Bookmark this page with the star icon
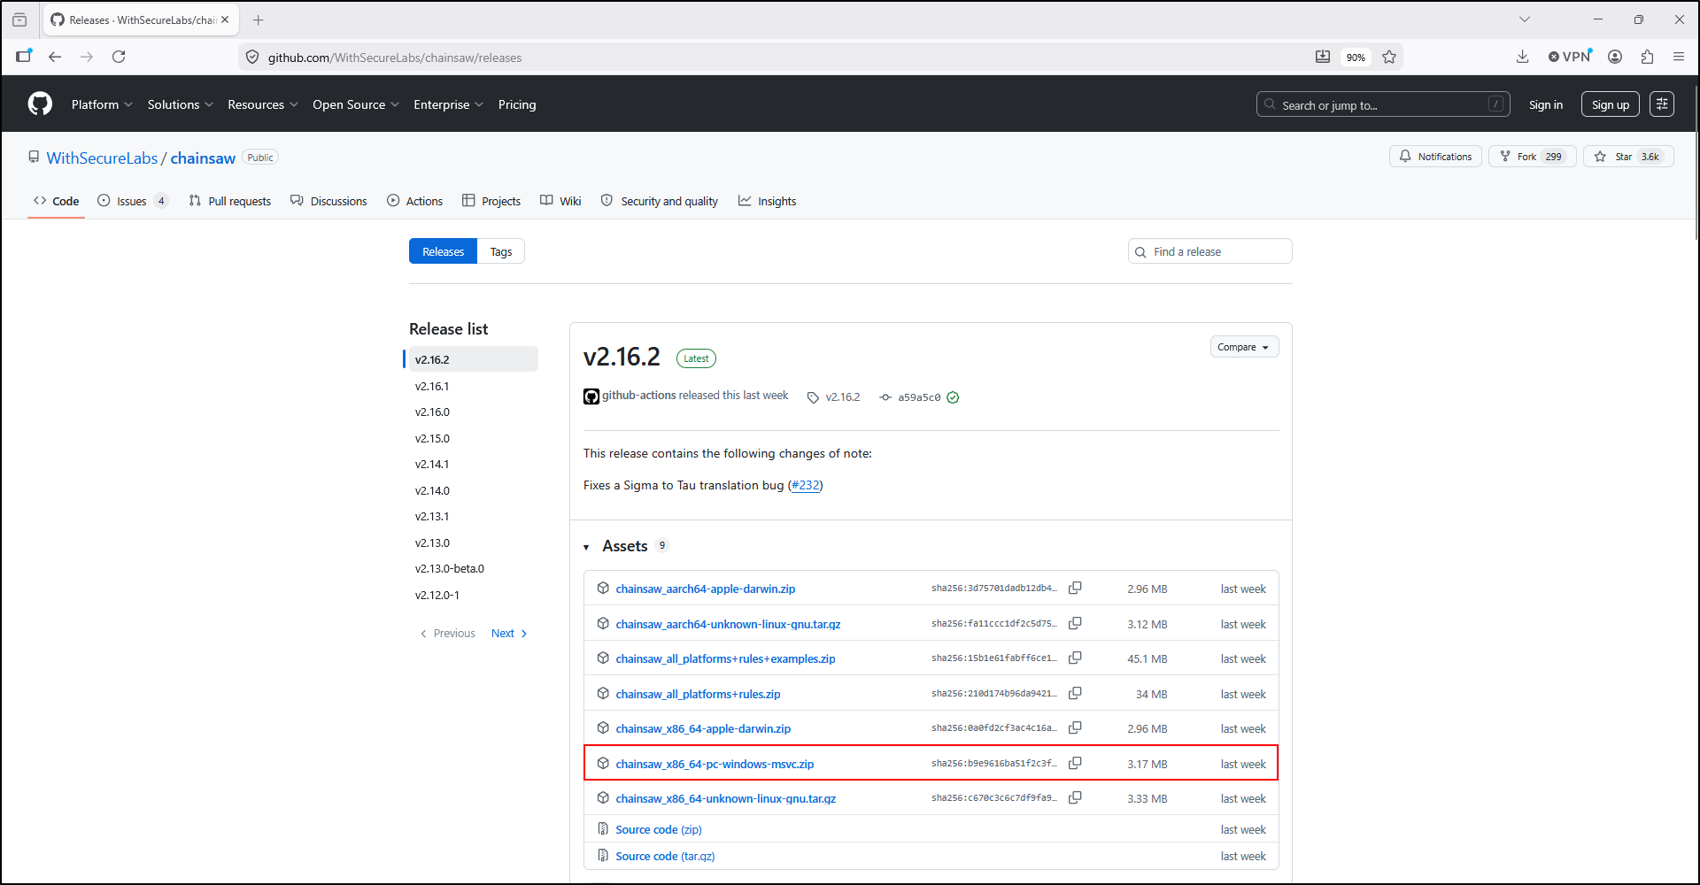 pos(1389,57)
